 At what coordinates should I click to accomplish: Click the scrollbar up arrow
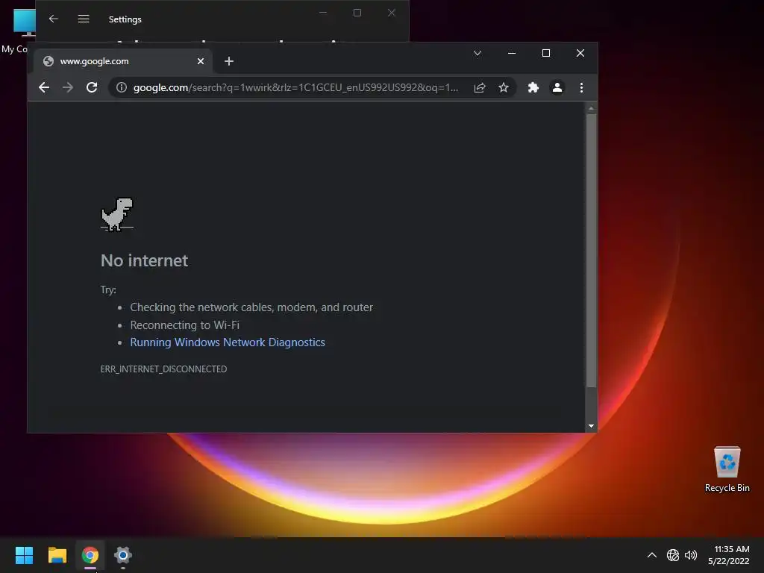tap(592, 108)
